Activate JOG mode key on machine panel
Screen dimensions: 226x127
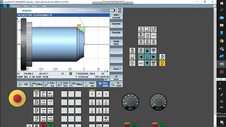click(x=36, y=94)
